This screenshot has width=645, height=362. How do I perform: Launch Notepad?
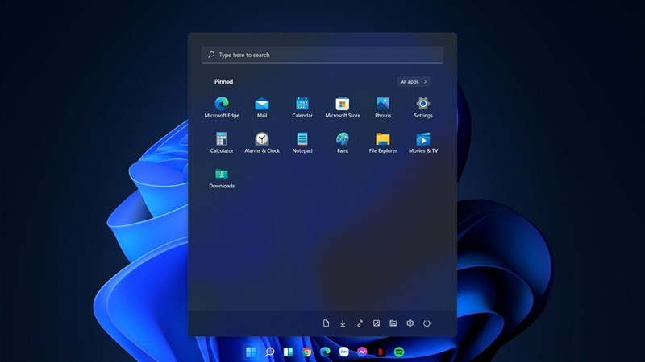302,142
